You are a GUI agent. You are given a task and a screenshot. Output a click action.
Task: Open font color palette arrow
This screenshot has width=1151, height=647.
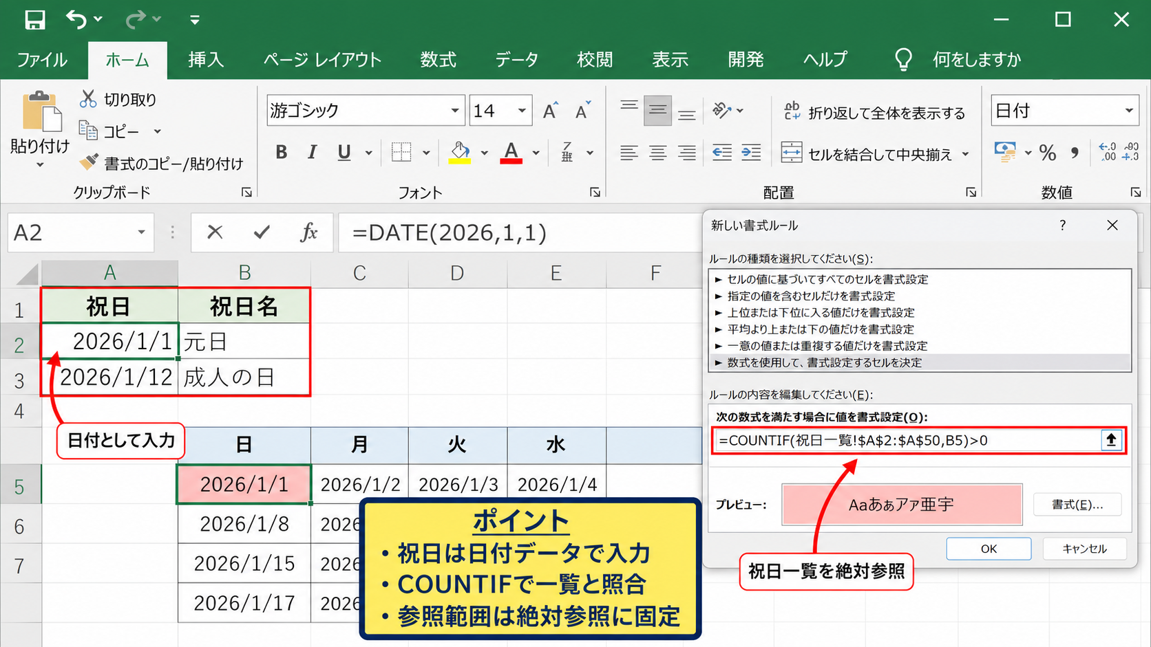pos(536,153)
